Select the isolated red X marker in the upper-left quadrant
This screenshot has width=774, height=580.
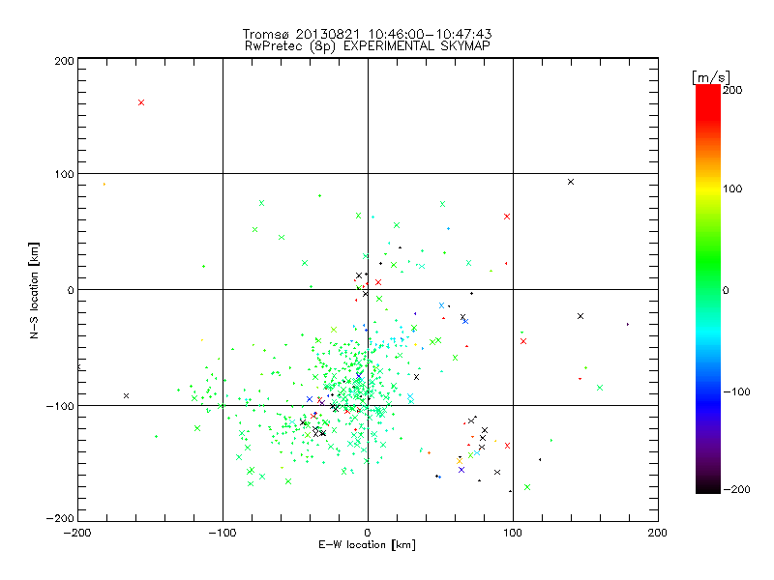pos(141,102)
